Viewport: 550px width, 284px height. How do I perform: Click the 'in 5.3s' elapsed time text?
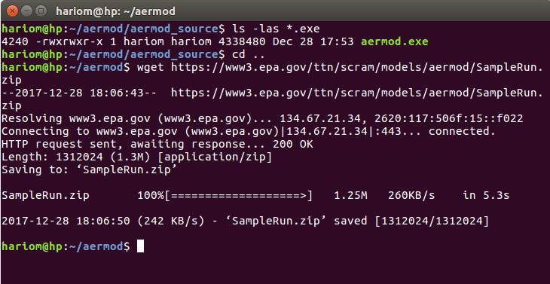pyautogui.click(x=486, y=195)
